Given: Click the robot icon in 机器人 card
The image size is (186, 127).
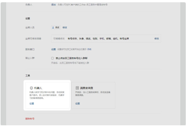Looking at the screenshot, I should click(x=31, y=88).
